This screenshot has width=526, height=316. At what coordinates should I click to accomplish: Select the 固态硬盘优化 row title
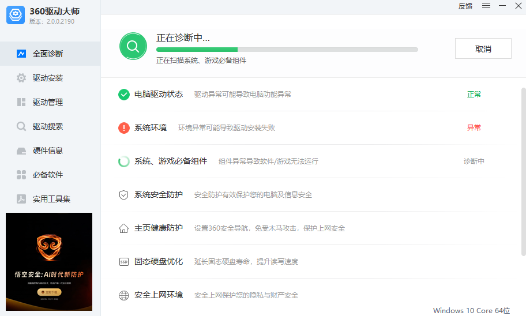click(159, 262)
